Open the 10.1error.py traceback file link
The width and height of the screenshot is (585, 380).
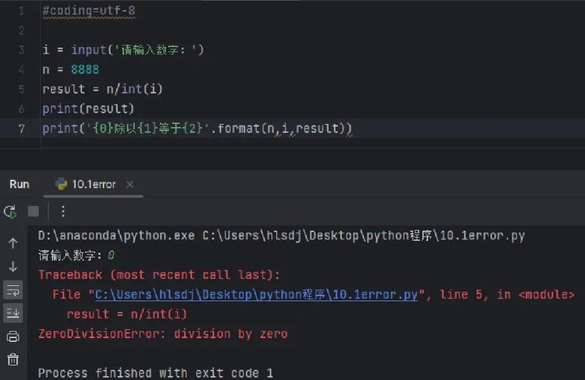coord(256,295)
